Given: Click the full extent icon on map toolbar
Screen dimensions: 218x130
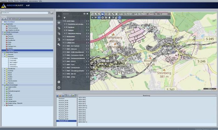Looking at the screenshot, I should 92,14.
